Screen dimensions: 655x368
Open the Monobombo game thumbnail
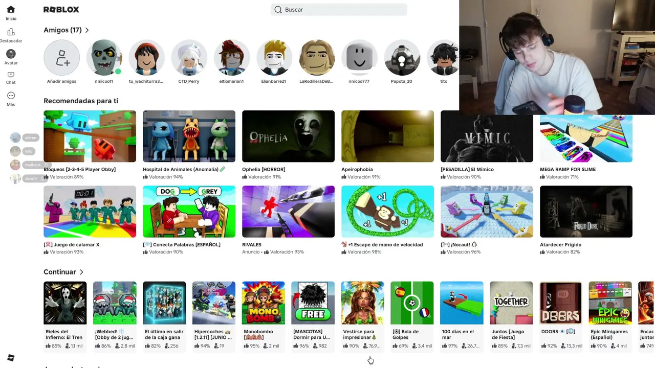(x=264, y=303)
